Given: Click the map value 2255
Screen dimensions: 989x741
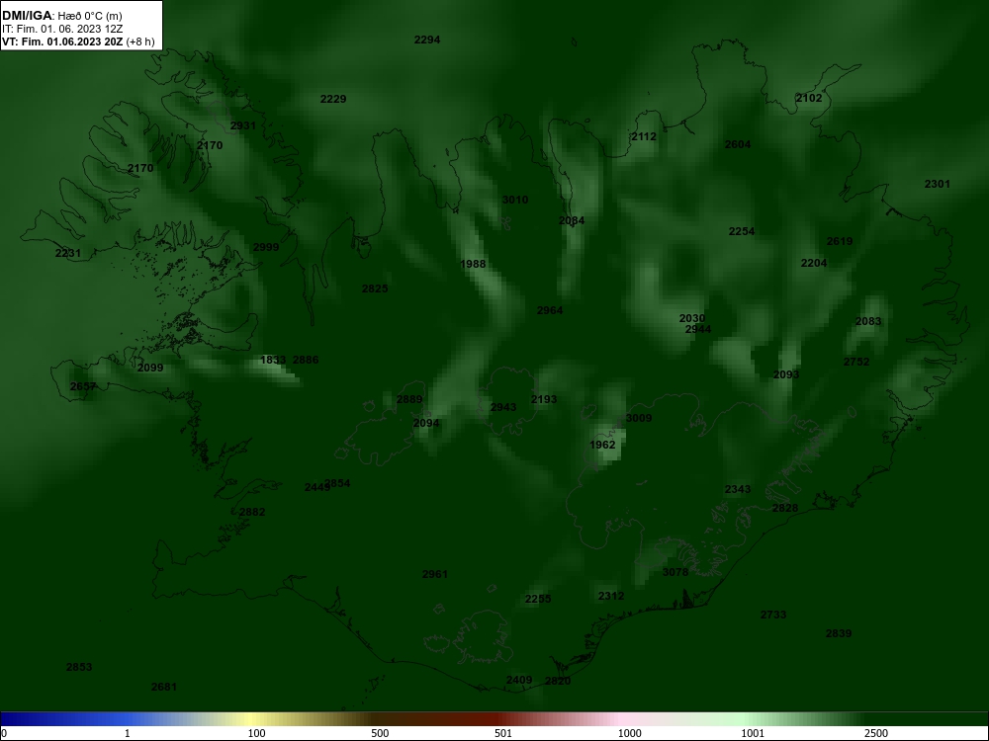Looking at the screenshot, I should point(538,600).
